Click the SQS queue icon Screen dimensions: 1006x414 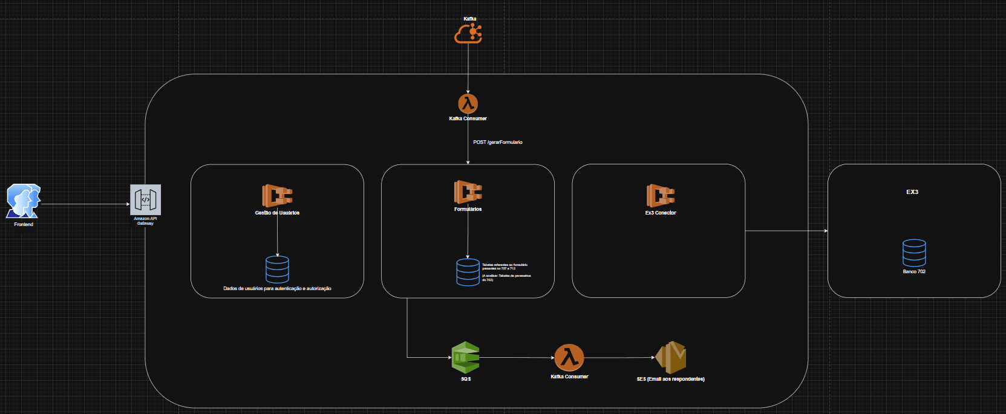[465, 357]
